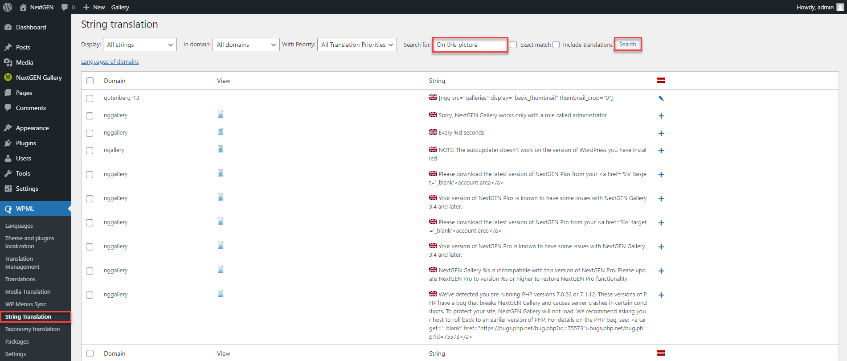Image resolution: width=847 pixels, height=361 pixels.
Task: Add translation plus for autoupdater NOTE string
Action: point(661,151)
